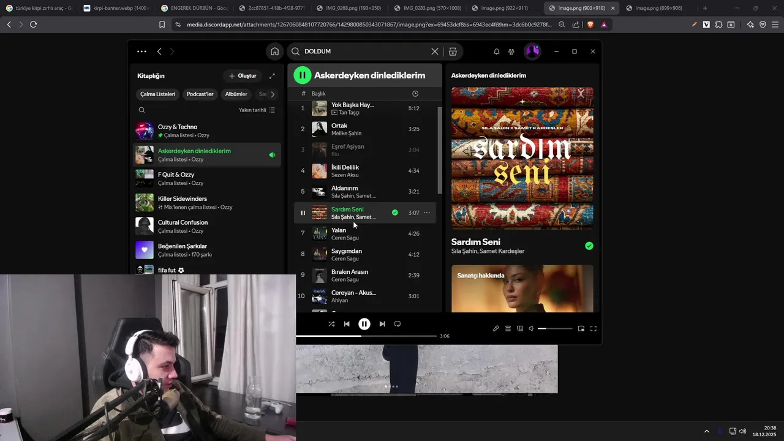Image resolution: width=784 pixels, height=441 pixels.
Task: Reload the browser page
Action: coord(33,24)
